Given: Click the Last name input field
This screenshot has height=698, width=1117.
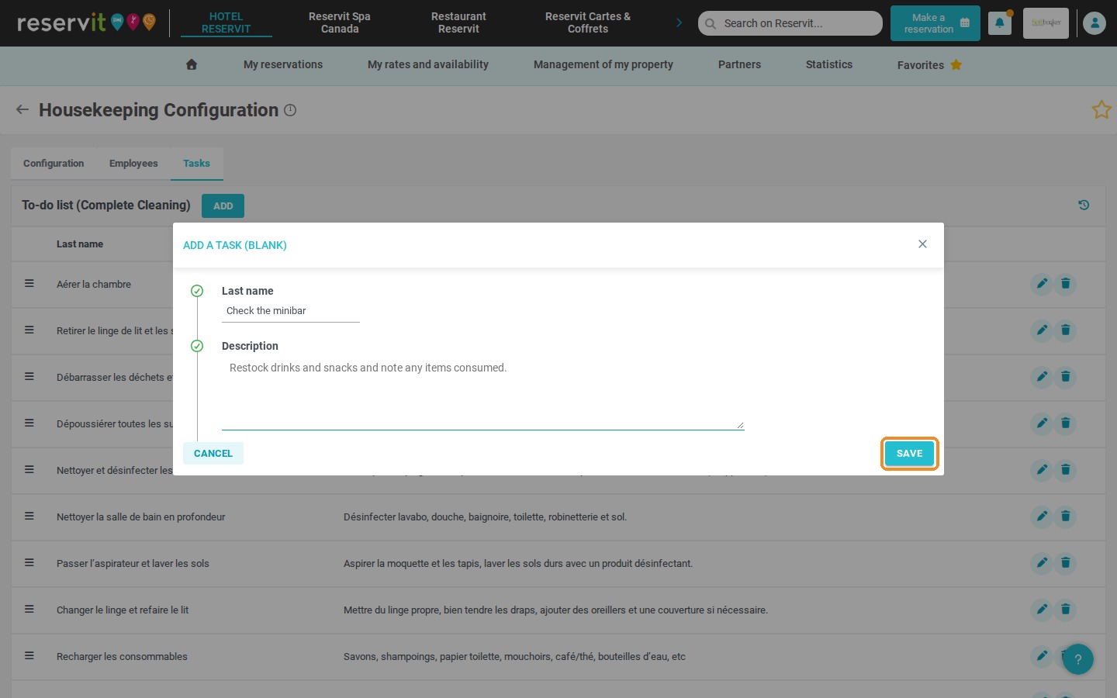Looking at the screenshot, I should tap(291, 311).
